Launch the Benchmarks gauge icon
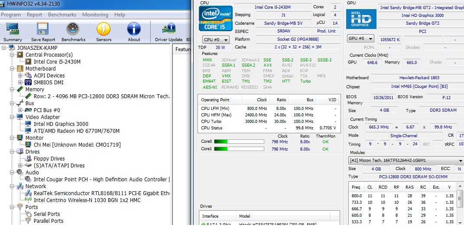 (x=73, y=29)
